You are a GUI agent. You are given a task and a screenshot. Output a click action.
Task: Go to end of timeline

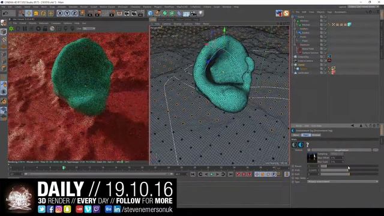tap(230, 174)
